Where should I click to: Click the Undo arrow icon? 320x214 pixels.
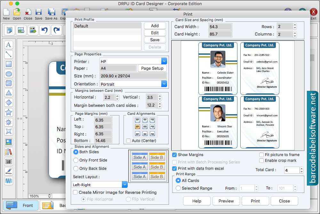(44, 30)
